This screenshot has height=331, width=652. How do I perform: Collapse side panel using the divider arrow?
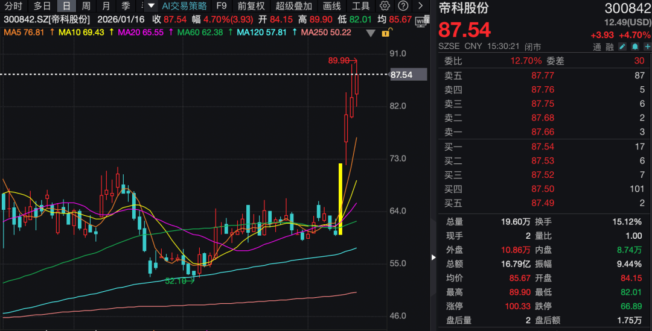(433, 257)
